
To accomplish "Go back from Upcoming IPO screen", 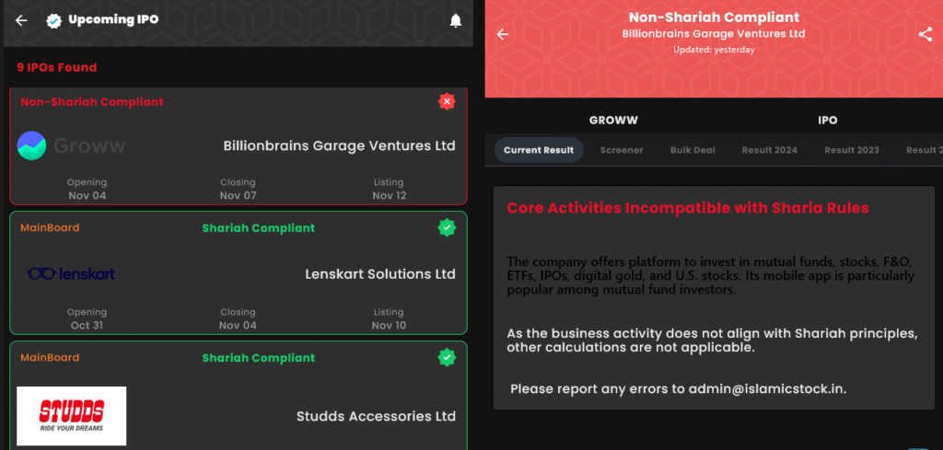I will pyautogui.click(x=21, y=20).
